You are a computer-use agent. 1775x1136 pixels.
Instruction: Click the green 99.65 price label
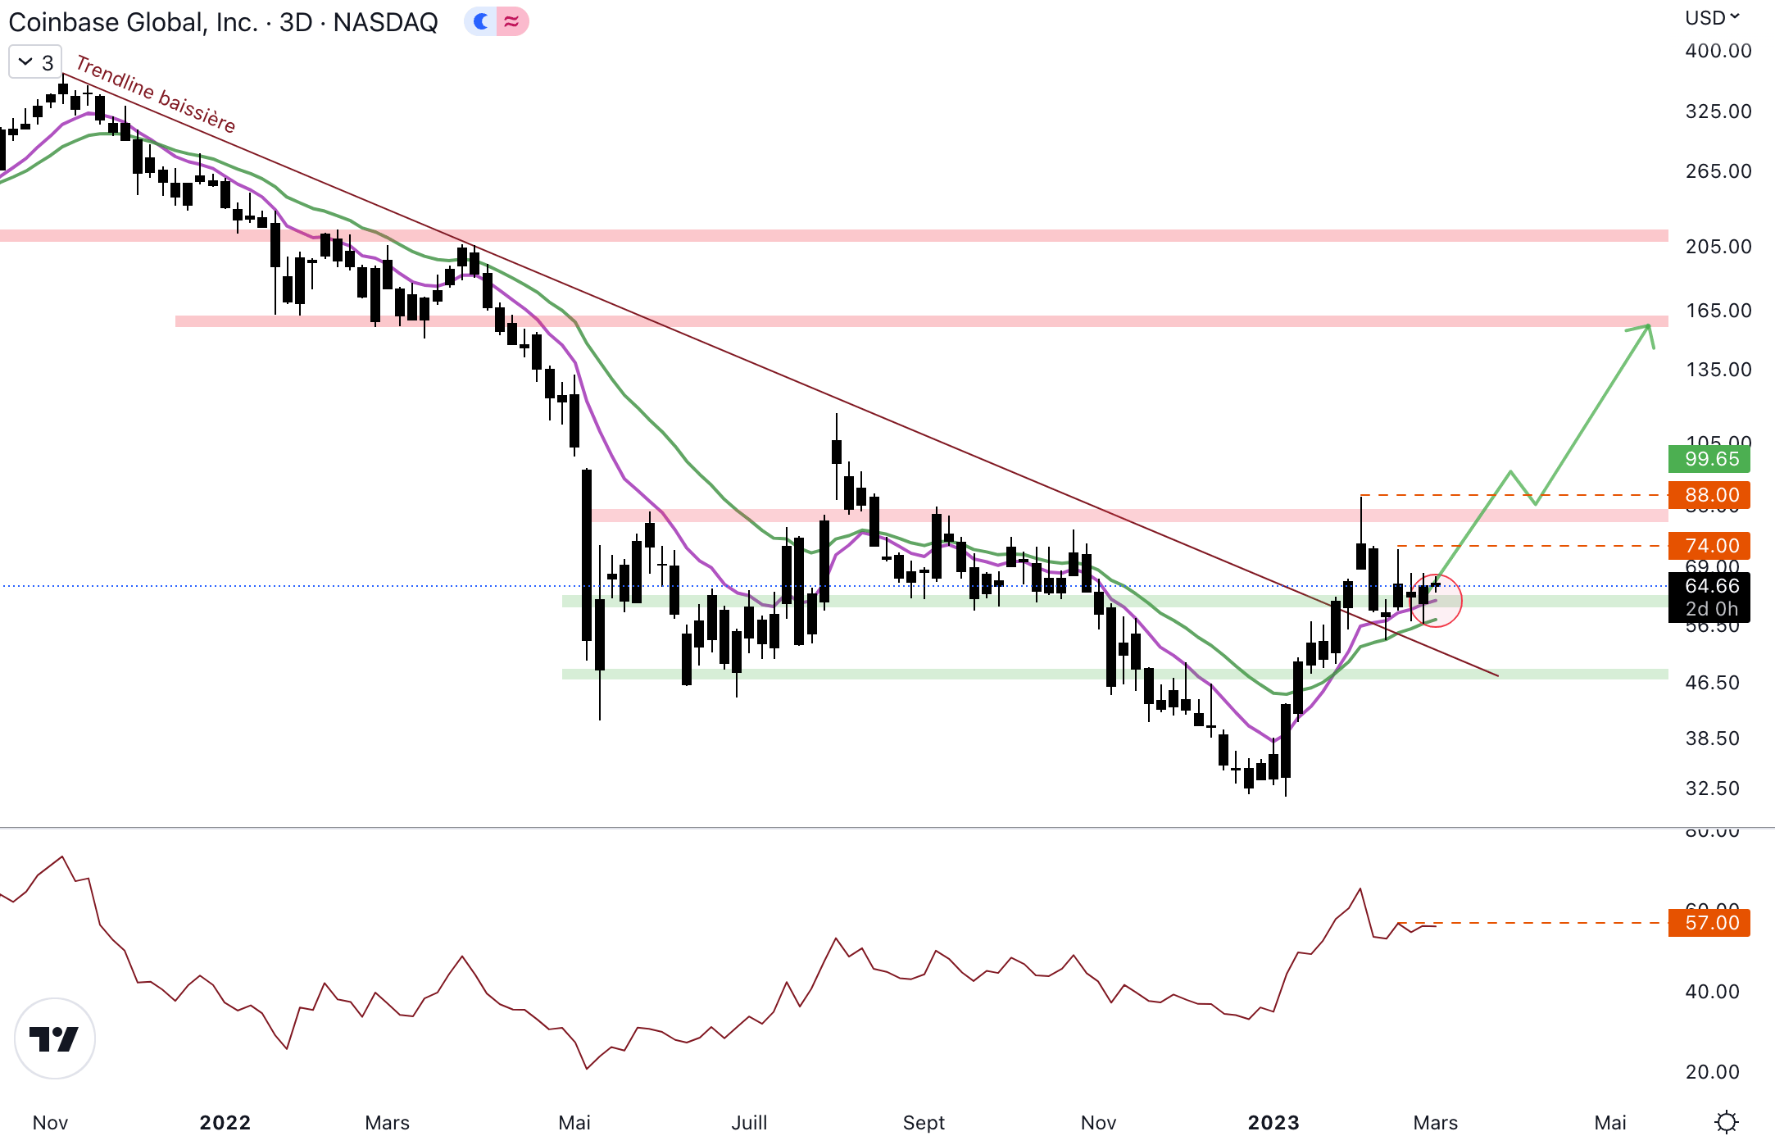pyautogui.click(x=1709, y=459)
